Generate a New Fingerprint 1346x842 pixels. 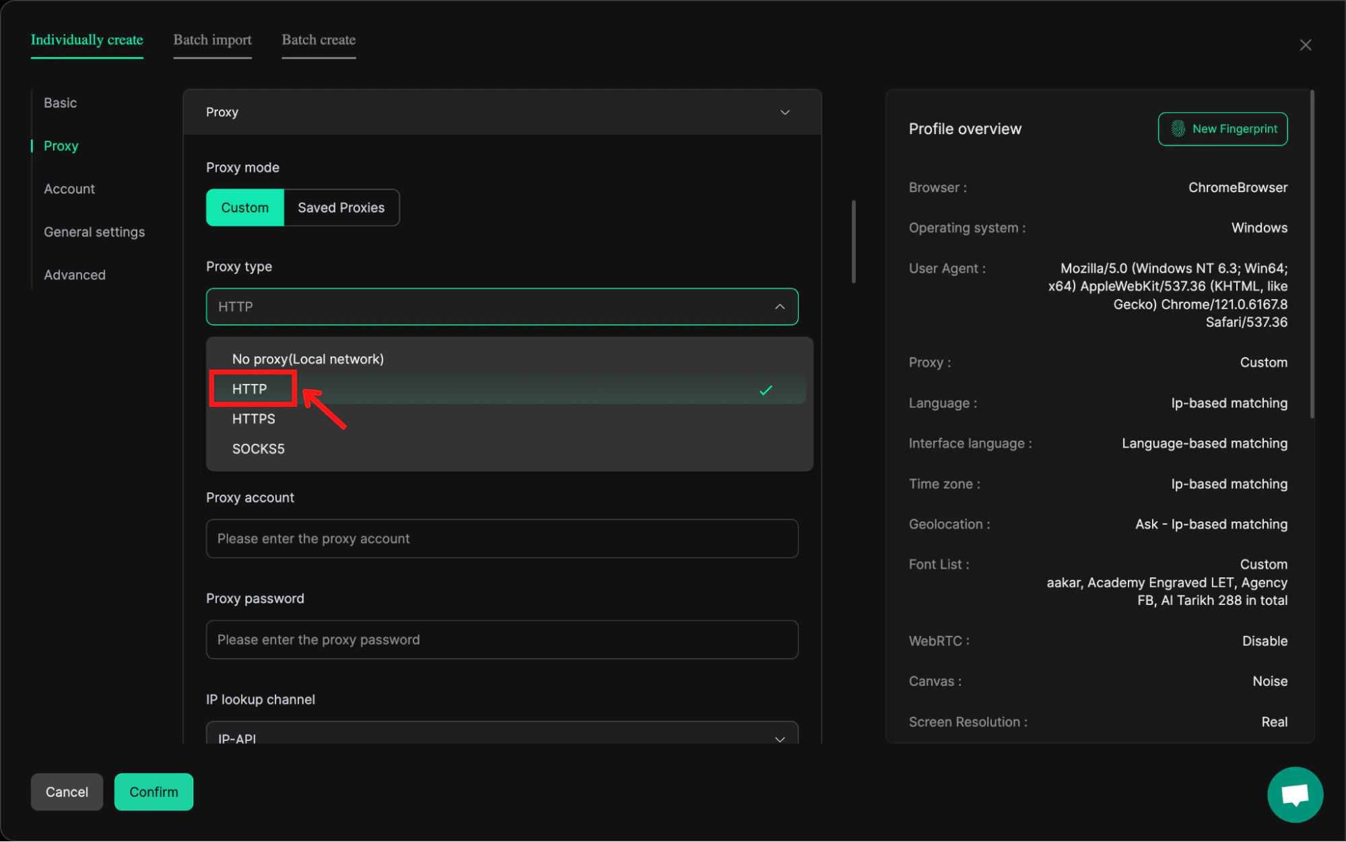[x=1221, y=129]
